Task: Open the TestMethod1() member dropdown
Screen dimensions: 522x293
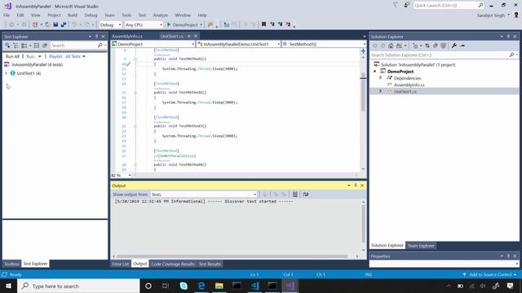Action: pos(324,44)
